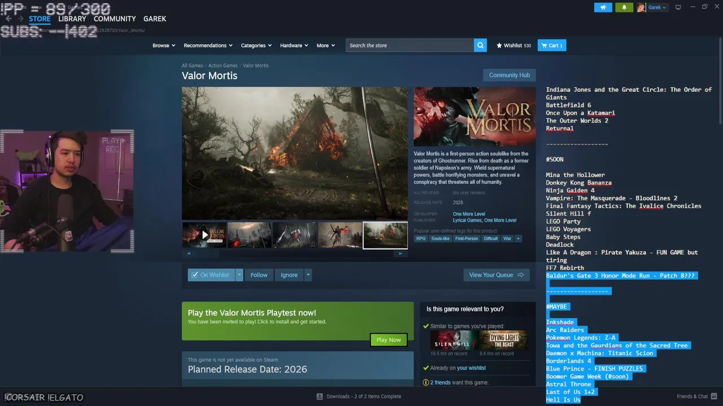Click the Difficult tag
Viewport: 723px width, 406px height.
[x=491, y=239]
